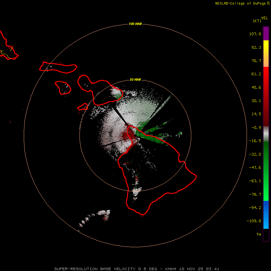
Task: Click the 107.8 velocity scale value
Action: (x=255, y=34)
